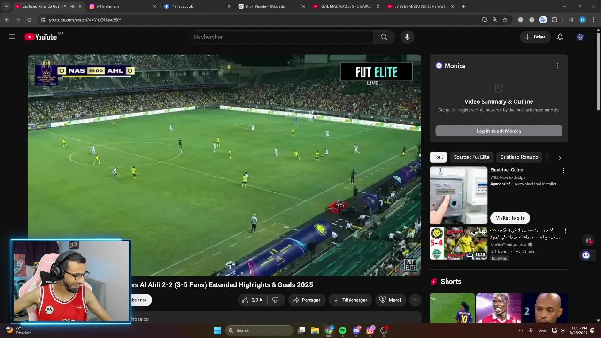Click the Créer button
The image size is (601, 338).
[x=535, y=37]
